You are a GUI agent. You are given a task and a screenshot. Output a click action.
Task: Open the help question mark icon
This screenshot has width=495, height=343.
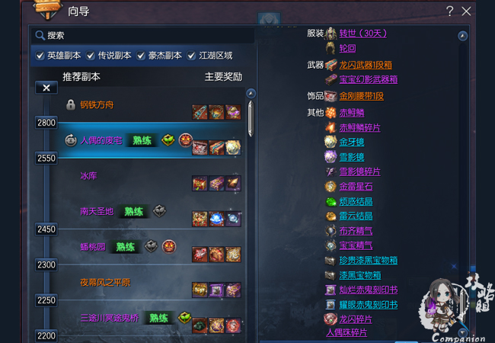pos(450,11)
